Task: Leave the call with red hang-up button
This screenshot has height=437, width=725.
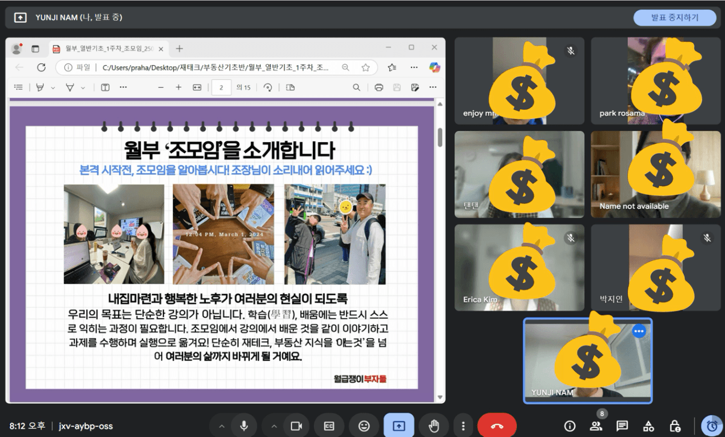Action: (x=497, y=426)
